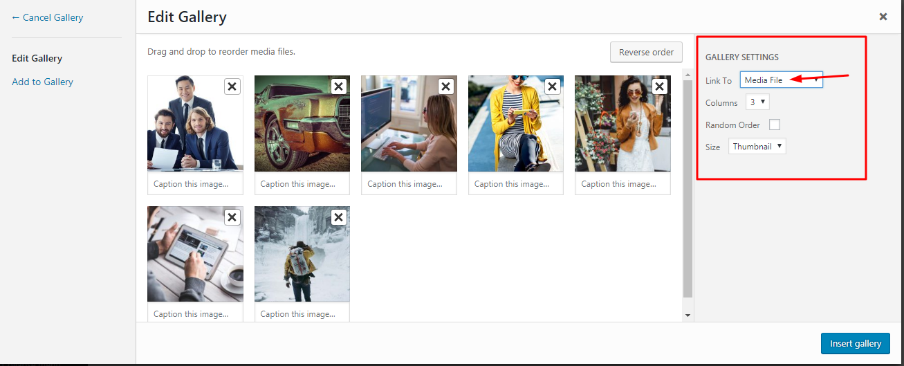Remove the vintage car image from gallery
Screen dimensions: 904x366
(x=339, y=86)
